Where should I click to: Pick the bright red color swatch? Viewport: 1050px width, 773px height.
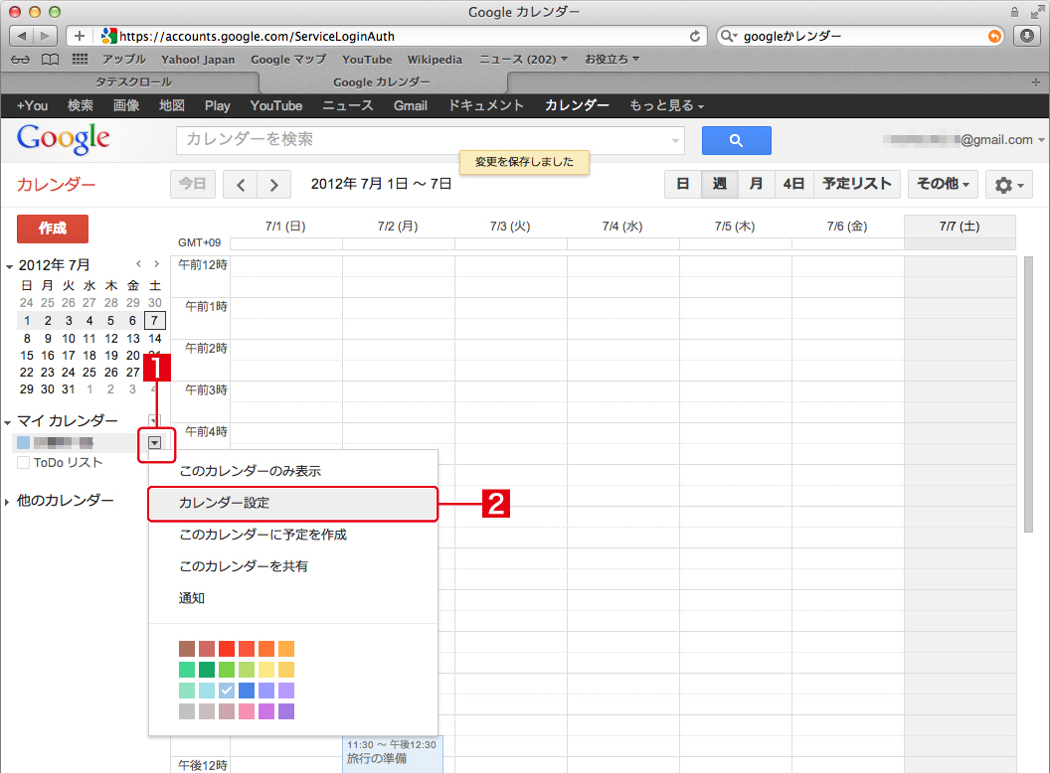coord(227,649)
